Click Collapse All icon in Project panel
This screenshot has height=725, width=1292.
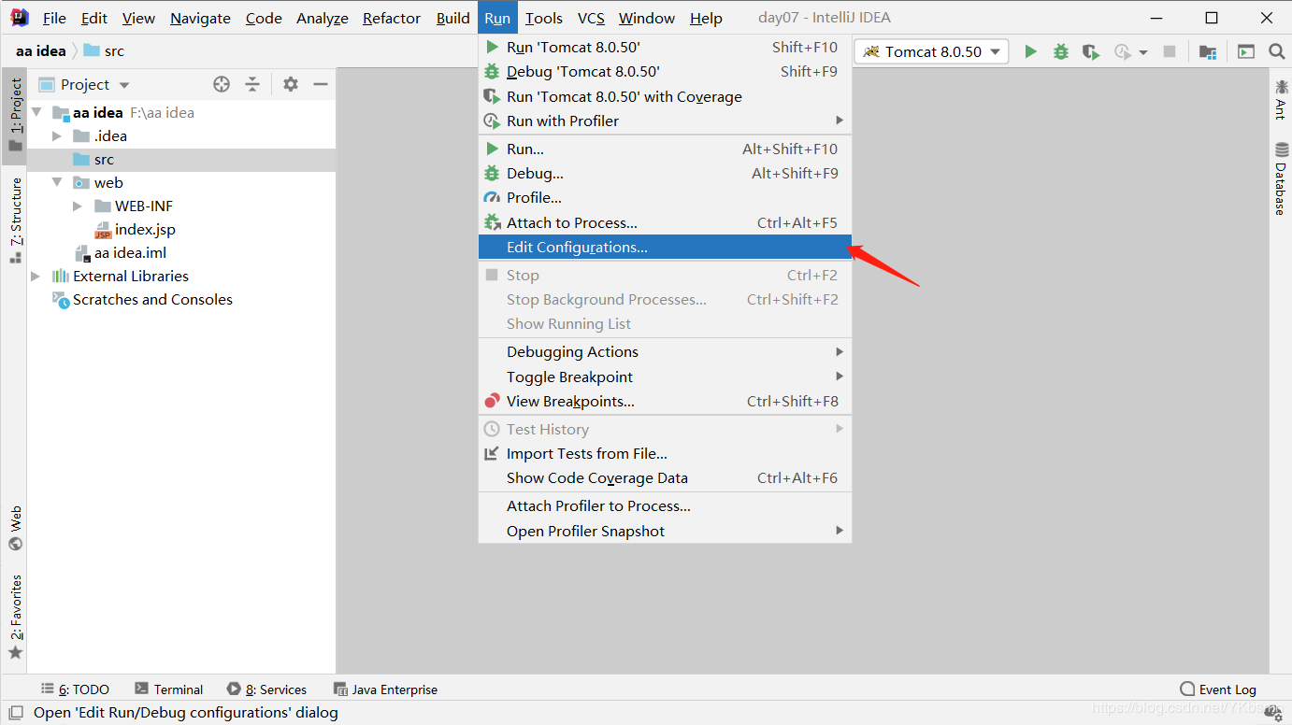[252, 84]
